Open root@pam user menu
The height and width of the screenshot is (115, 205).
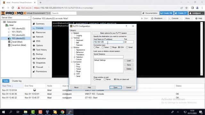pos(196,13)
